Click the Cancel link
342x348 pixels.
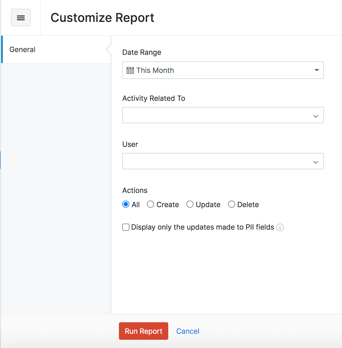[x=188, y=331]
